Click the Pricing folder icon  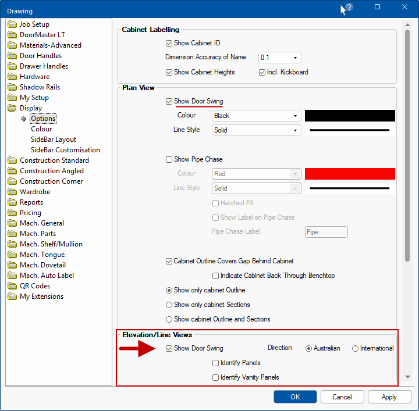[x=13, y=213]
